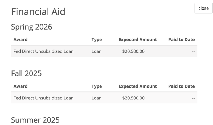The height and width of the screenshot is (125, 213).
Task: Select the Summer 2025 section heading
Action: pyautogui.click(x=35, y=120)
